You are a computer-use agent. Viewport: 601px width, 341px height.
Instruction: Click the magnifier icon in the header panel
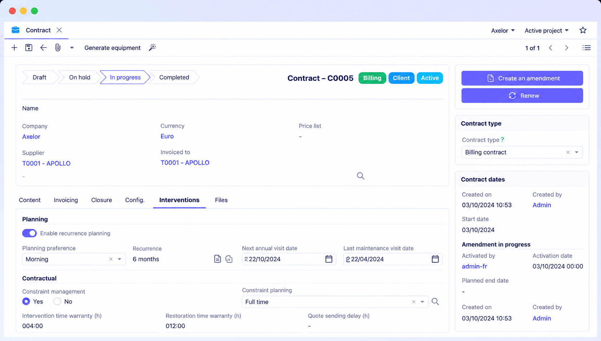361,176
